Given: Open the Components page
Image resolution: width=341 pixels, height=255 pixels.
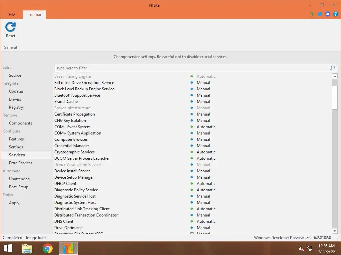Looking at the screenshot, I should tap(20, 123).
